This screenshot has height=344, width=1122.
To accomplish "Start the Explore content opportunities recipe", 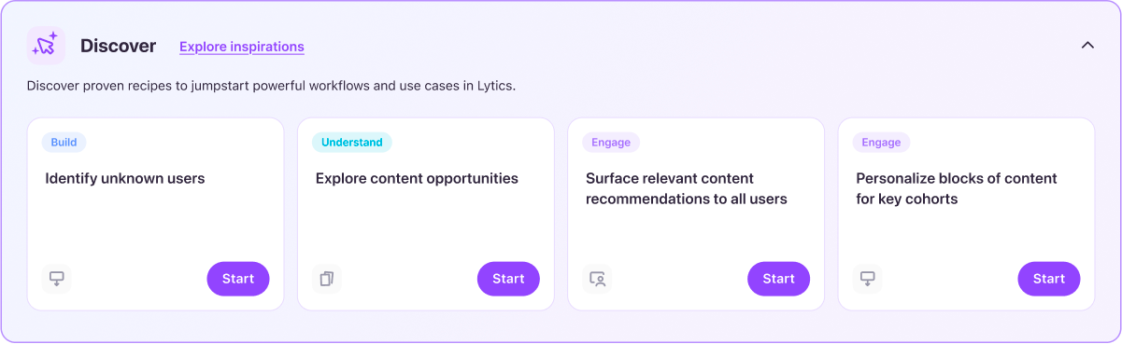I will tap(508, 279).
